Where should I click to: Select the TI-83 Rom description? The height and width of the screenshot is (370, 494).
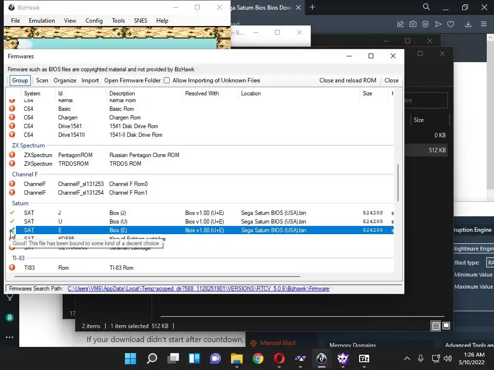pyautogui.click(x=121, y=268)
